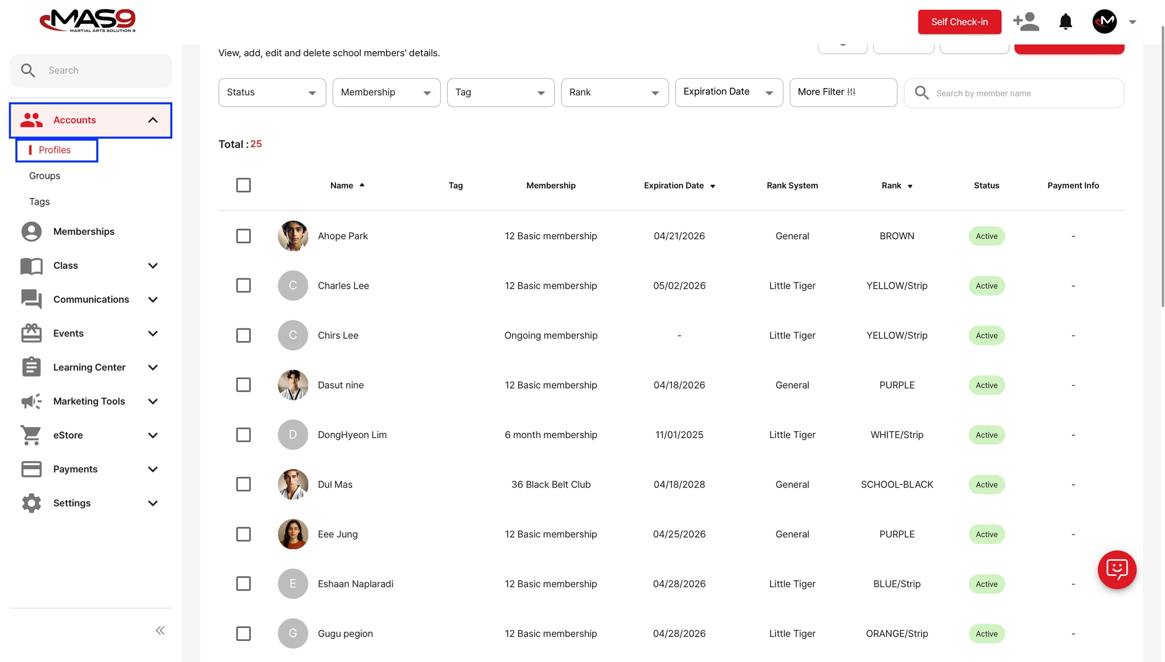Click the More Filter button

coord(843,92)
